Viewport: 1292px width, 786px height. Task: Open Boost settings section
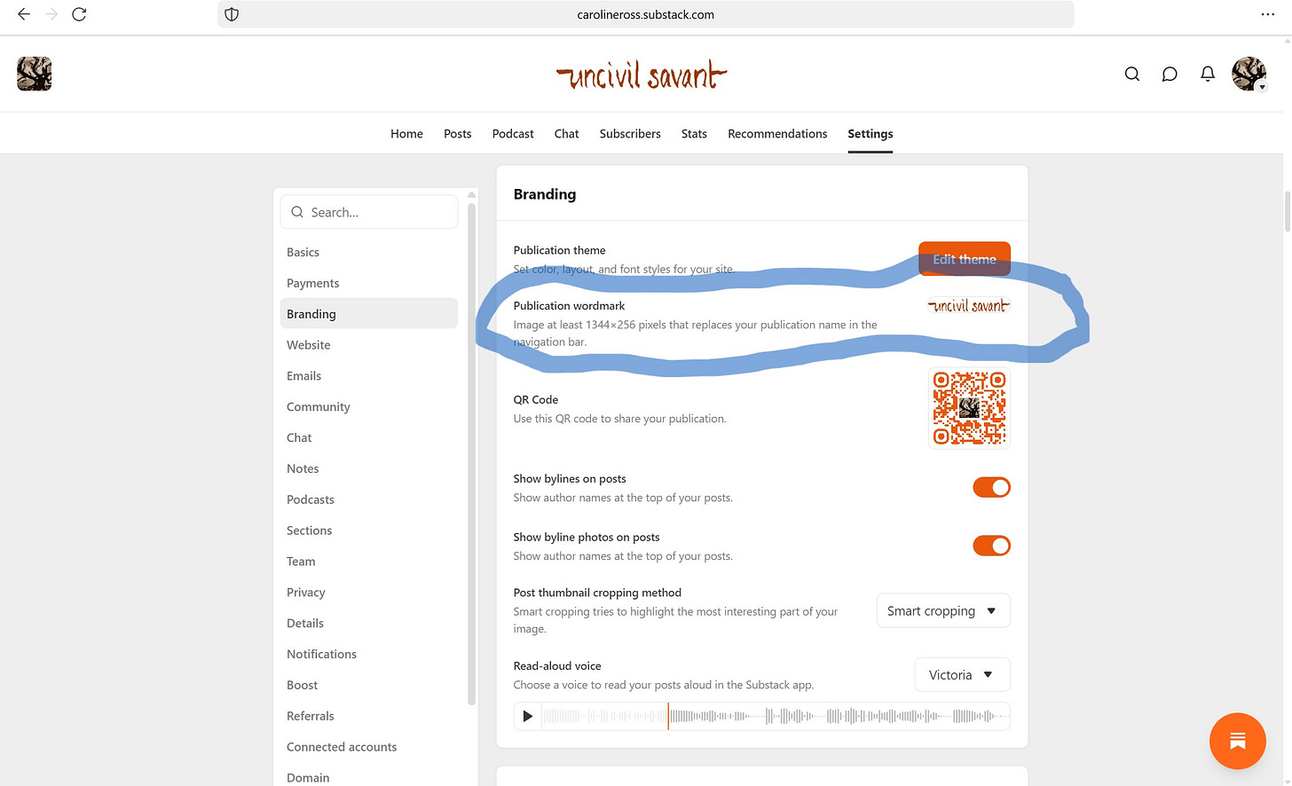(369, 685)
